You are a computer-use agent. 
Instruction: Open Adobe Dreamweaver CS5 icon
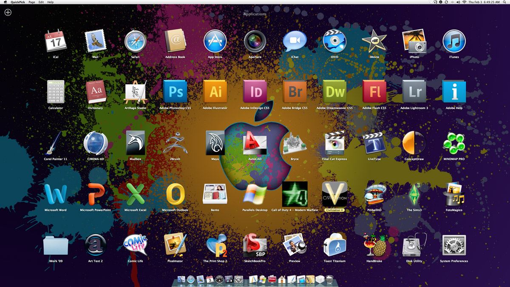click(x=334, y=92)
